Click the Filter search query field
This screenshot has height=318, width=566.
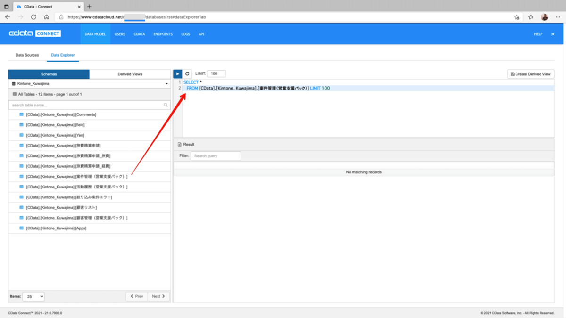click(x=216, y=156)
